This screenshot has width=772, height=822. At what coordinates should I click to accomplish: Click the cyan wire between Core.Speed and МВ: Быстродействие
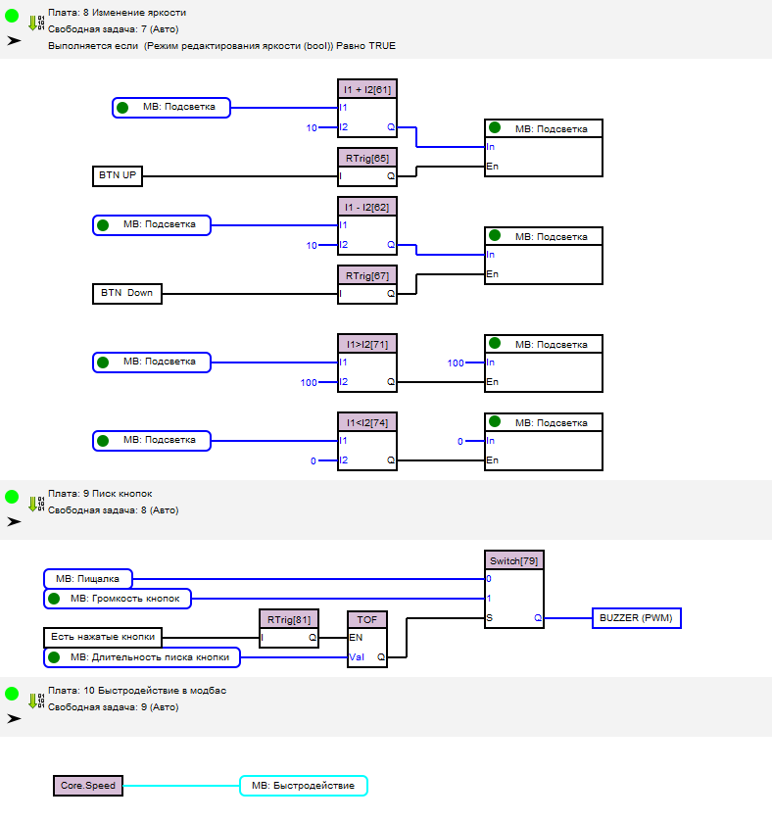pos(181,786)
